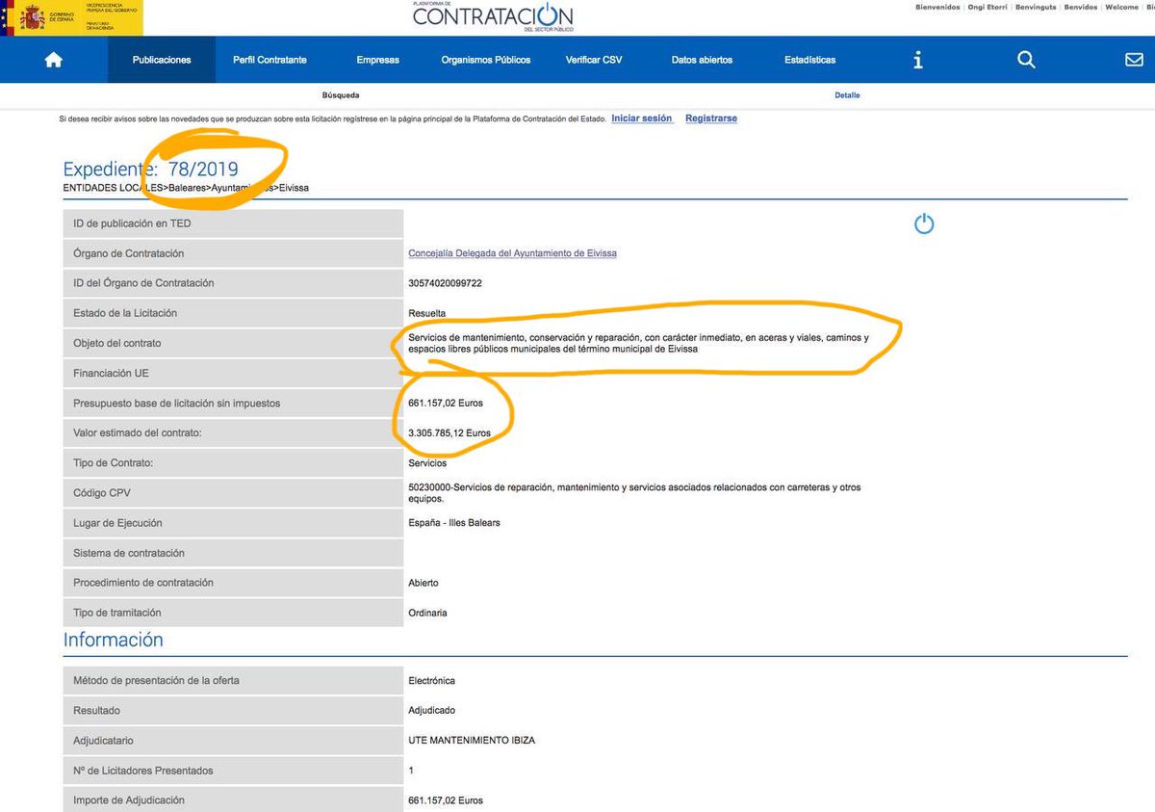This screenshot has width=1155, height=812.
Task: Click Financiación UE label
Action: point(111,373)
